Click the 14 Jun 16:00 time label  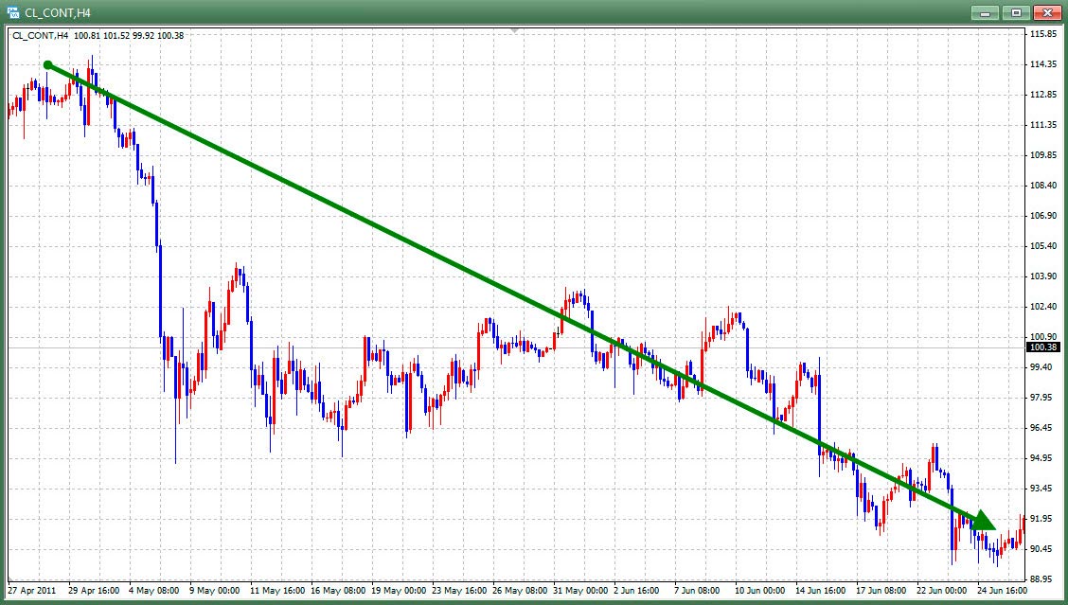click(820, 590)
